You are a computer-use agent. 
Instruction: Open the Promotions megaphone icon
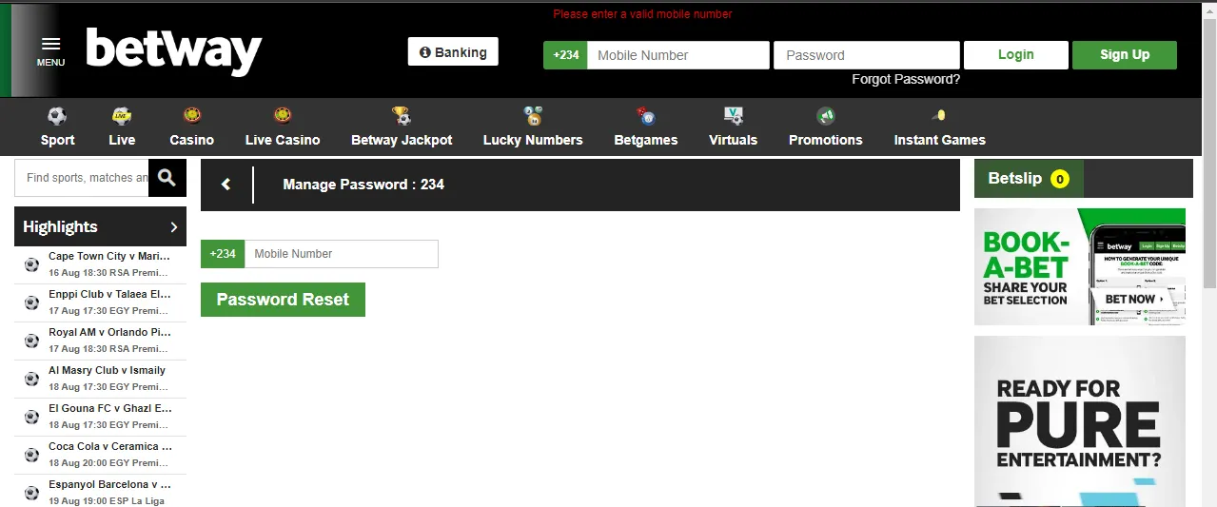[x=825, y=116]
